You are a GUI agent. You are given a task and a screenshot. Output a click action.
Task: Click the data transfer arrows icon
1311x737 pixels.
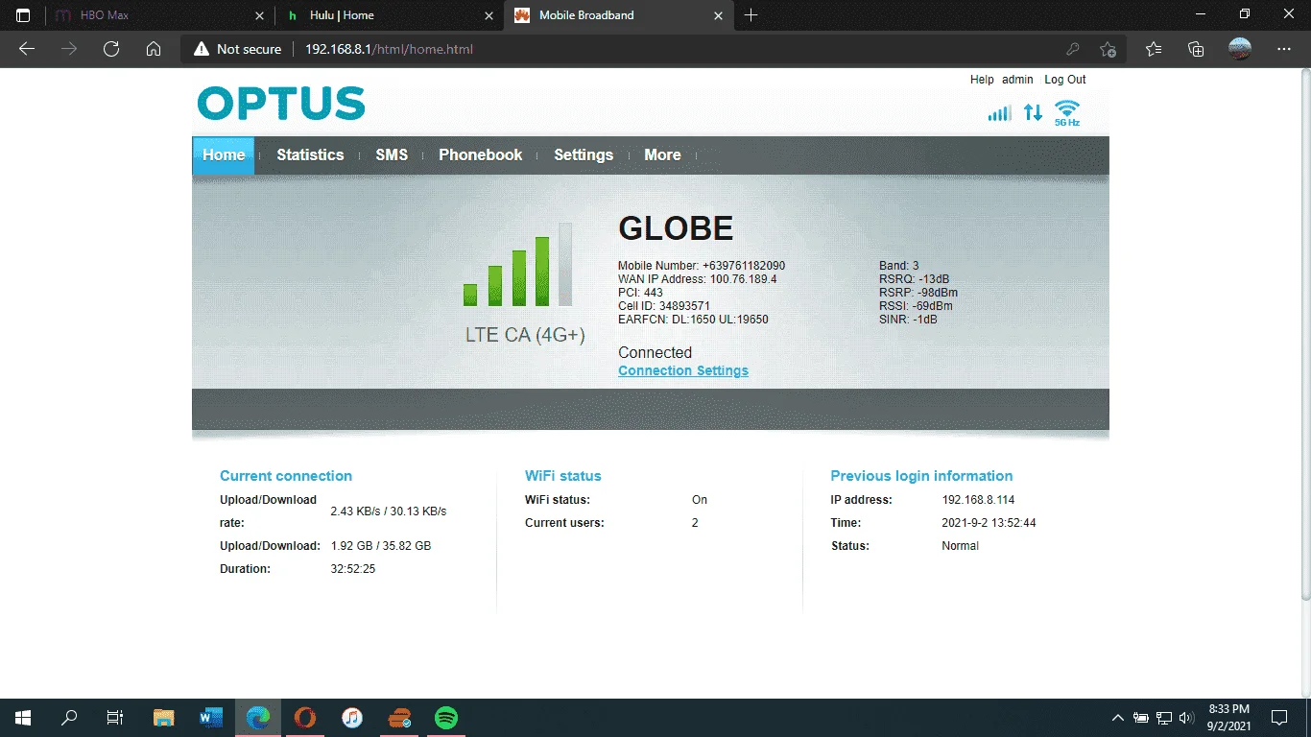1033,112
